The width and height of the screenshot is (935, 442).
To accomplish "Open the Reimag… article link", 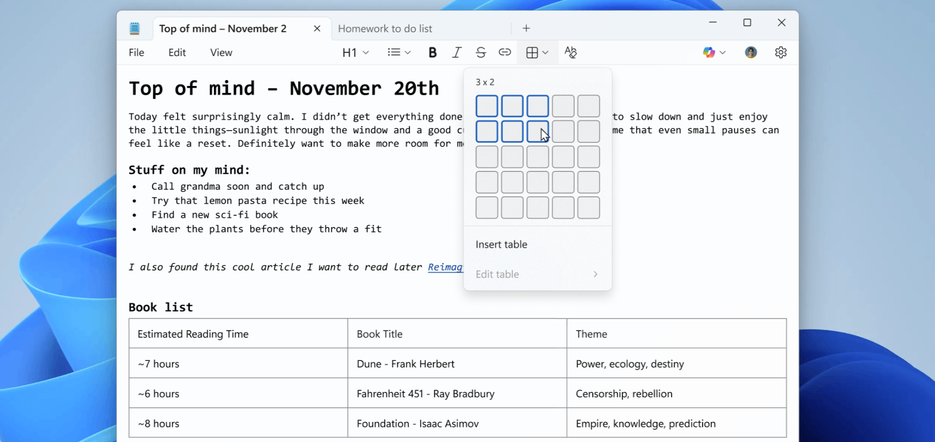I will (x=445, y=267).
